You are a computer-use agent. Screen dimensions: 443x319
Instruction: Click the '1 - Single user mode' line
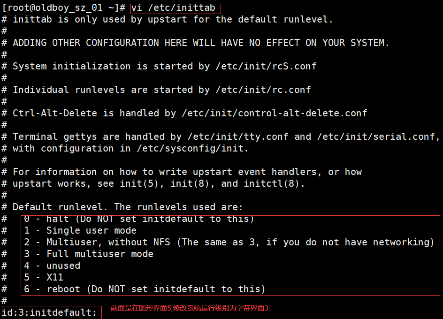point(80,231)
